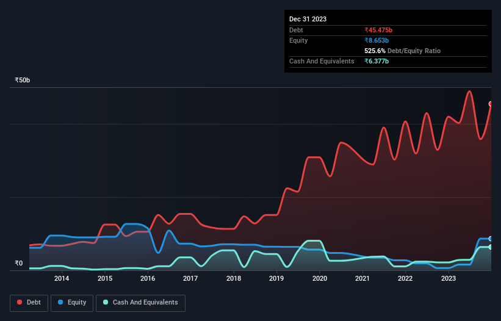Click the 2023 x-axis label
Screen dimensions: 501x321
(x=449, y=278)
